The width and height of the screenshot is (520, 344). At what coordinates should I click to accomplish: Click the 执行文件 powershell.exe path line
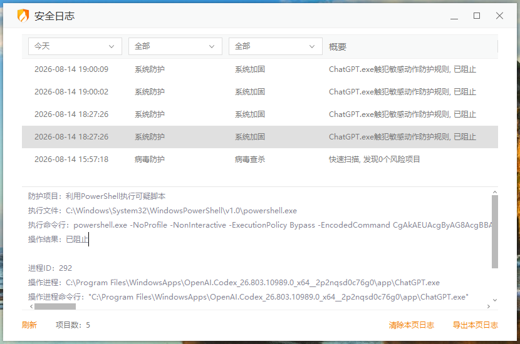(x=162, y=211)
